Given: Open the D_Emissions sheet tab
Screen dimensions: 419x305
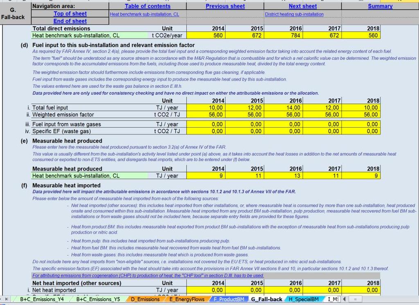Looking at the screenshot, I should pos(145,299).
